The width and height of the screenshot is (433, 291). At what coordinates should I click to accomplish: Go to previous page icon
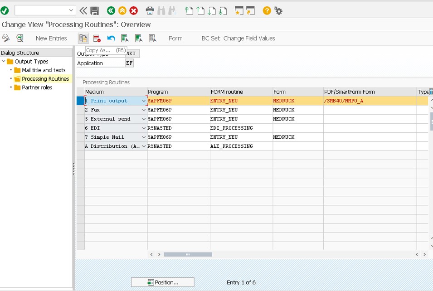pos(200,11)
